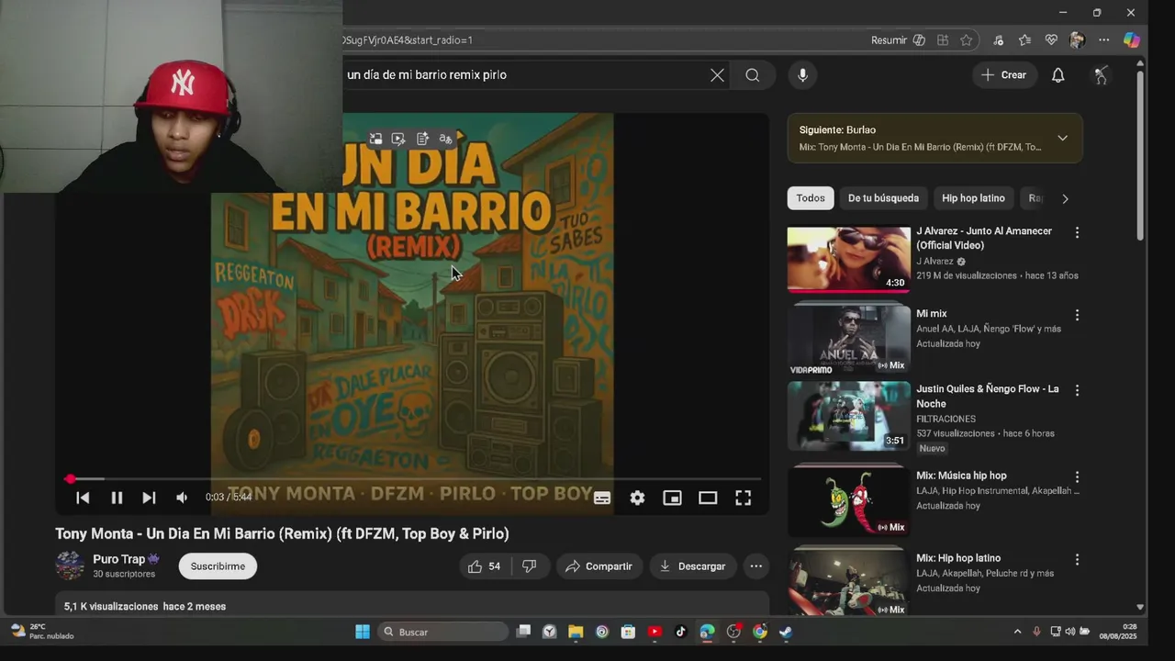Skip to previous video
Image resolution: width=1175 pixels, height=661 pixels.
click(83, 498)
